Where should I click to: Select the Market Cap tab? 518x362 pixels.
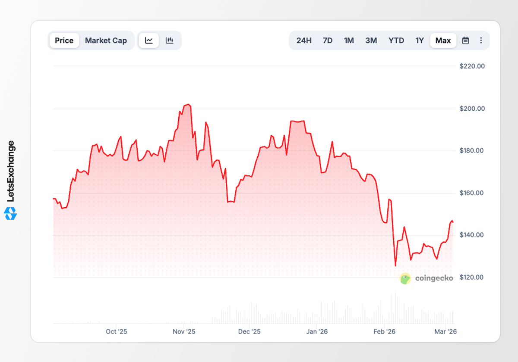[x=106, y=41]
